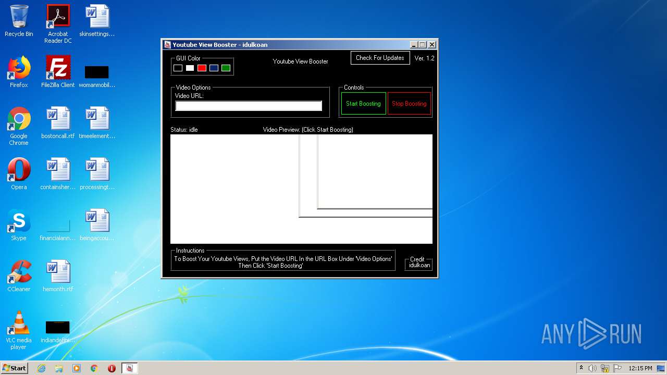Launch CCleaner desktop shortcut
The width and height of the screenshot is (667, 375).
pos(19,277)
